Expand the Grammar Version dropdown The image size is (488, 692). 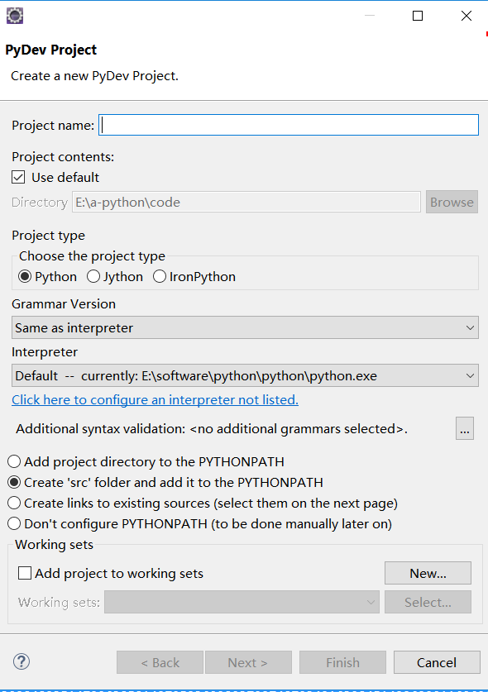point(245,327)
